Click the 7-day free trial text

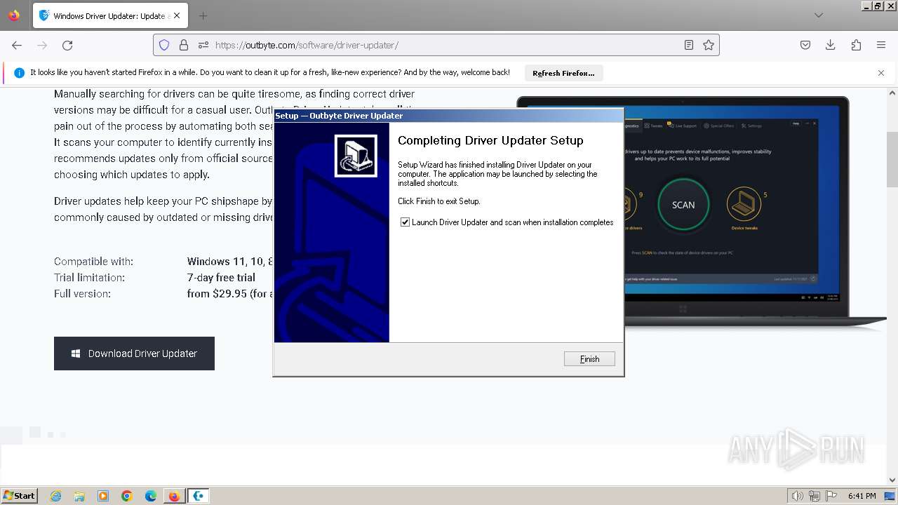(x=221, y=278)
